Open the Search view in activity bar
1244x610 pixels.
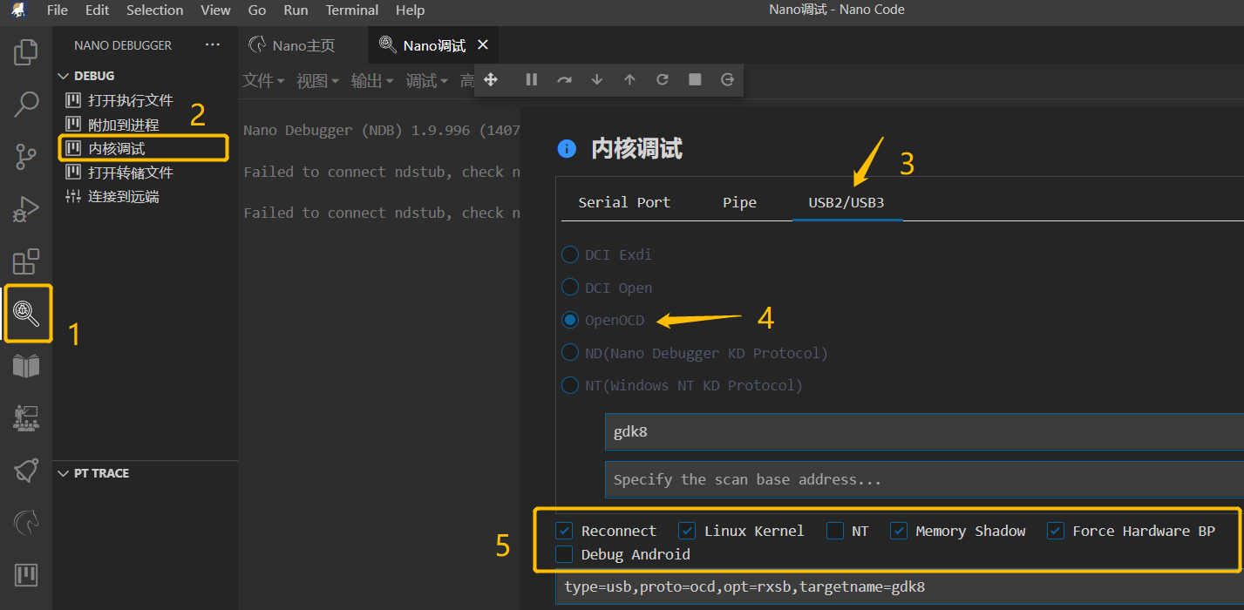[x=26, y=105]
